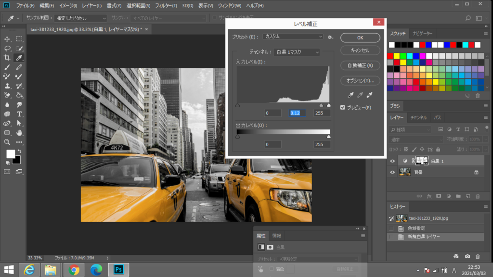Open the プリセット dropdown in Levels
The height and width of the screenshot is (277, 493).
293,37
